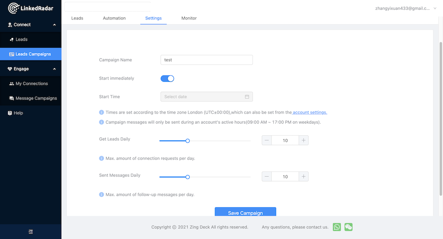Click the Sent Messages Daily number field
The width and height of the screenshot is (443, 239).
(285, 176)
